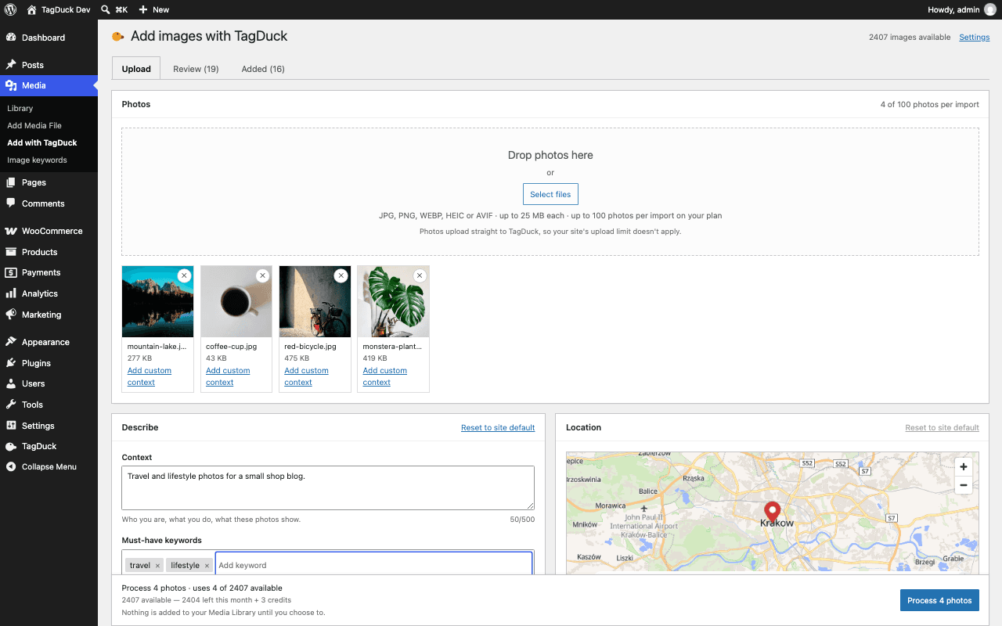Open the search magnifier in admin bar
1002x626 pixels.
click(x=106, y=9)
